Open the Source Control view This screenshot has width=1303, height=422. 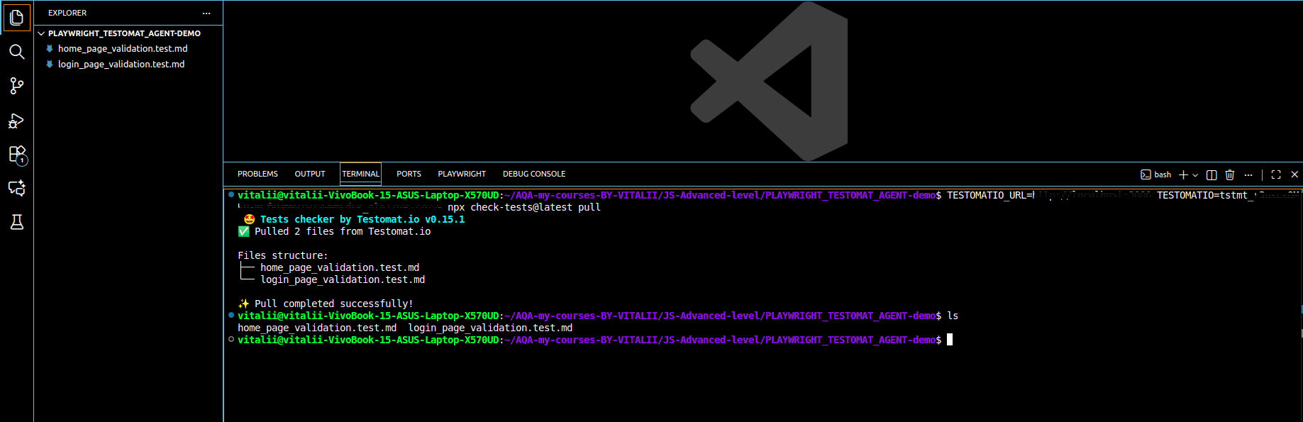tap(17, 86)
